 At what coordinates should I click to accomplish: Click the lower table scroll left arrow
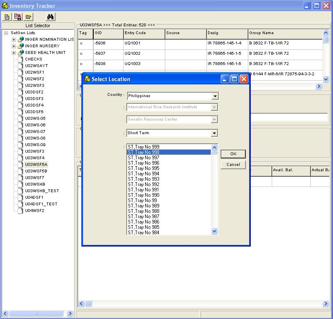(x=81, y=303)
